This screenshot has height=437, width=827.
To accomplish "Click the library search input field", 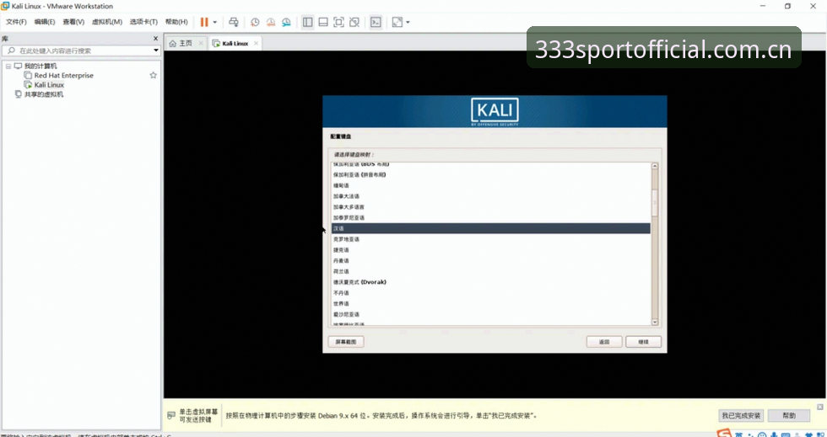I will point(79,51).
